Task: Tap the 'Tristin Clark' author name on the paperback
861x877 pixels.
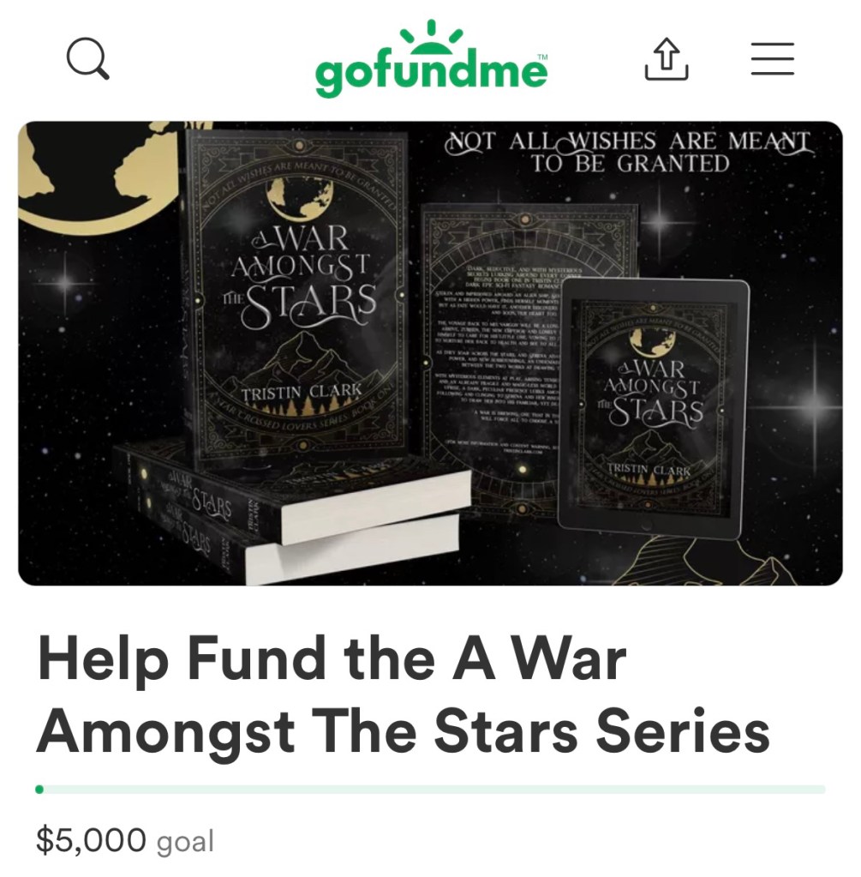Action: tap(302, 392)
